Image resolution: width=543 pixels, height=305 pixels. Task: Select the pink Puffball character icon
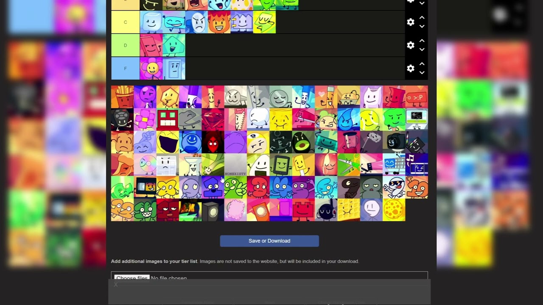[x=235, y=210]
